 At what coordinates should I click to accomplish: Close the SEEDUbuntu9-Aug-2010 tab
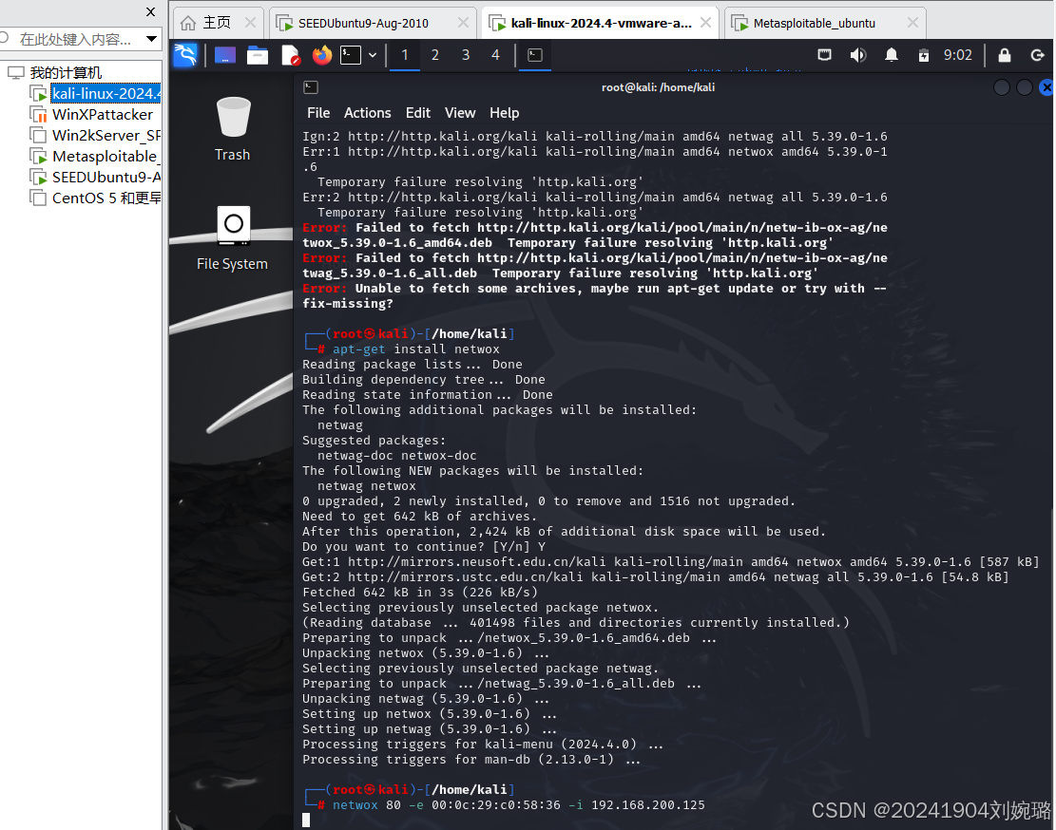(463, 23)
